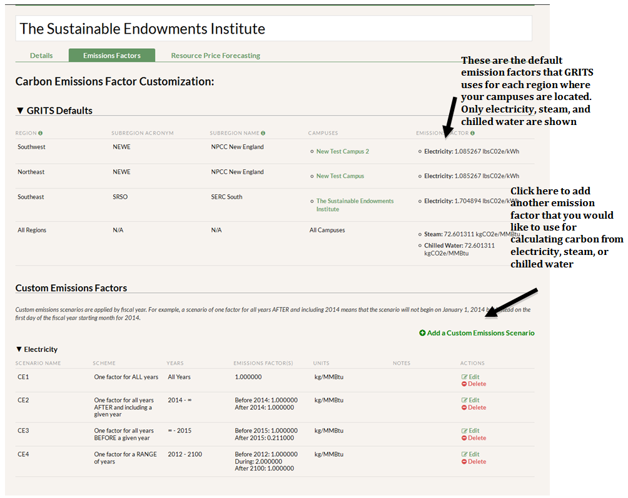This screenshot has width=628, height=498.
Task: Click the SRSO subregion acronym
Action: pos(120,197)
